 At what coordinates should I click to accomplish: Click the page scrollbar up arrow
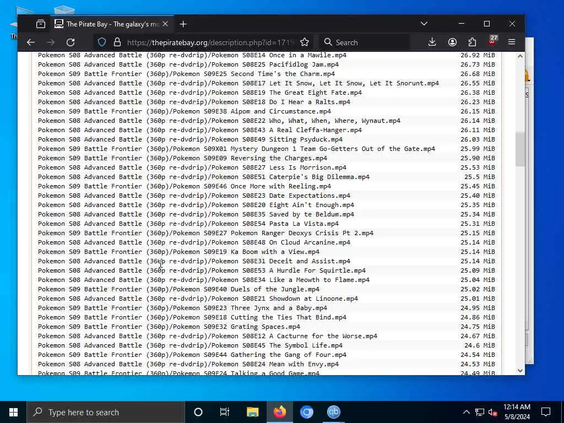(x=520, y=56)
